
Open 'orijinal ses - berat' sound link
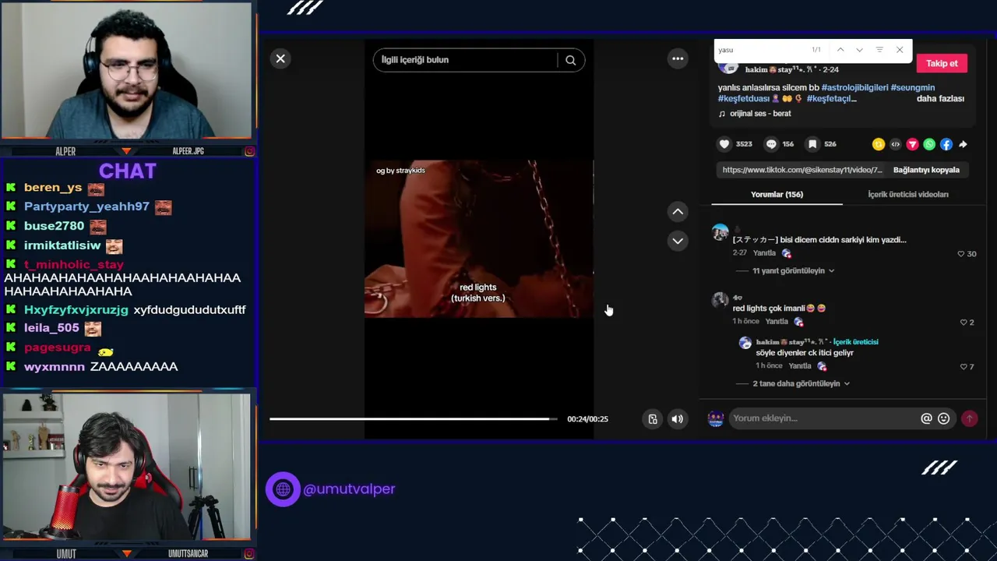[x=760, y=114]
